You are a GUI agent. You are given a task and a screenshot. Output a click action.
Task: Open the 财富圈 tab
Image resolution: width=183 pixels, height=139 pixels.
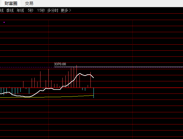click(11, 3)
